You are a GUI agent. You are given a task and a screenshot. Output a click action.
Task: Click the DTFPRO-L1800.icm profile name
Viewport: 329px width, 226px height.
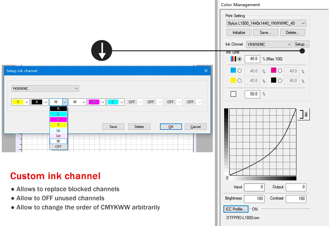[x=243, y=218]
